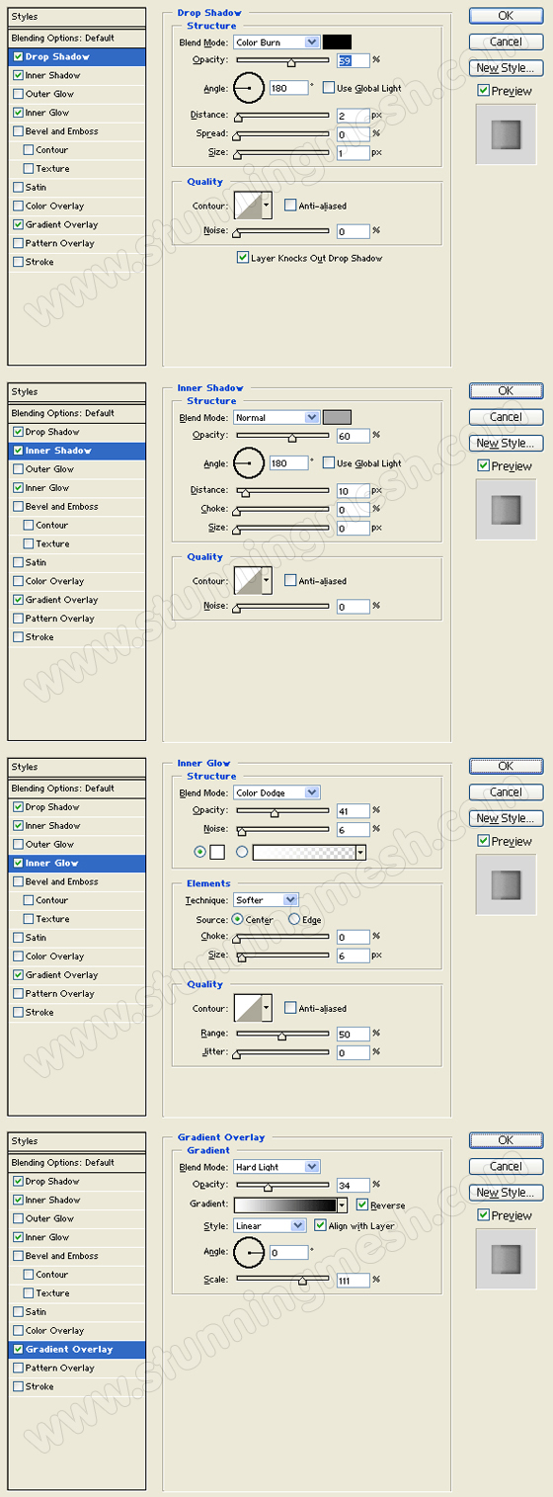553x1497 pixels.
Task: Select the highlighted Drop Shadow style entry
Action: (x=77, y=57)
